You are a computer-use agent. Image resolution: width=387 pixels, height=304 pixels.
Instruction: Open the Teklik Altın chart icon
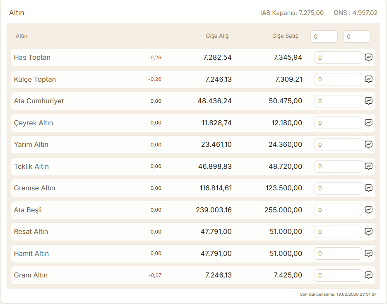click(x=368, y=166)
